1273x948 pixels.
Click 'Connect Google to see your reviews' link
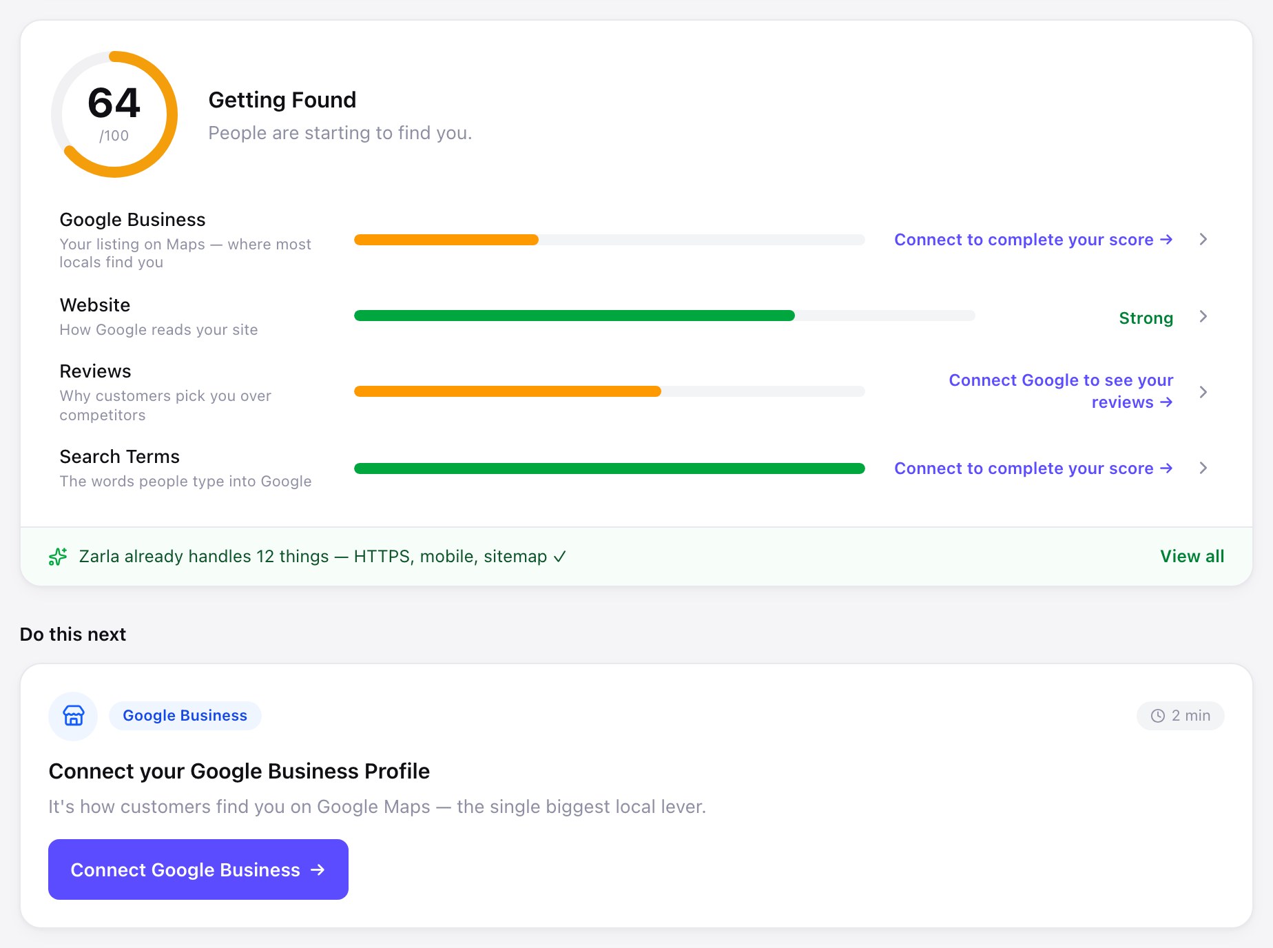coord(1061,391)
